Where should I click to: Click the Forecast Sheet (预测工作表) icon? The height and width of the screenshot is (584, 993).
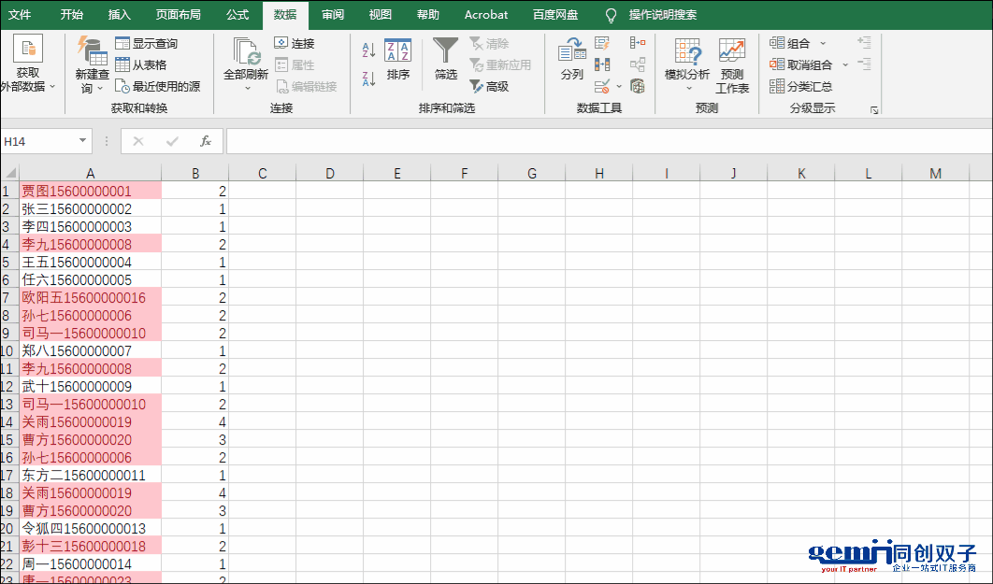pos(732,65)
